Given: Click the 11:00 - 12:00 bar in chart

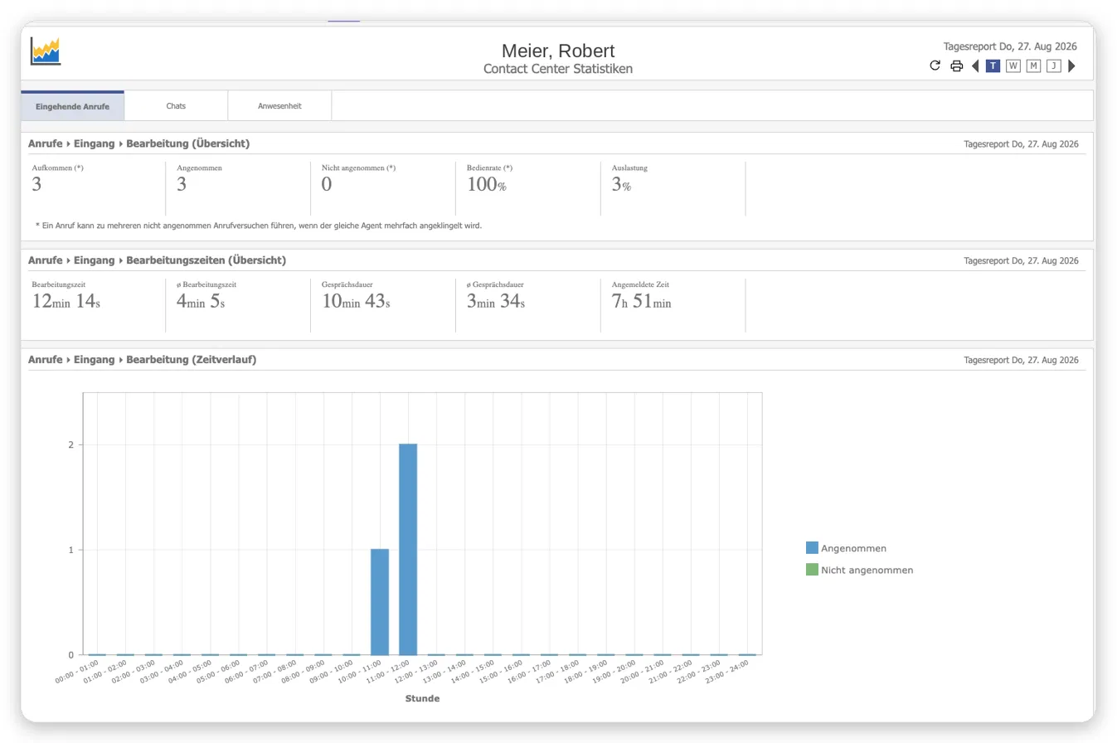Looking at the screenshot, I should click(408, 549).
